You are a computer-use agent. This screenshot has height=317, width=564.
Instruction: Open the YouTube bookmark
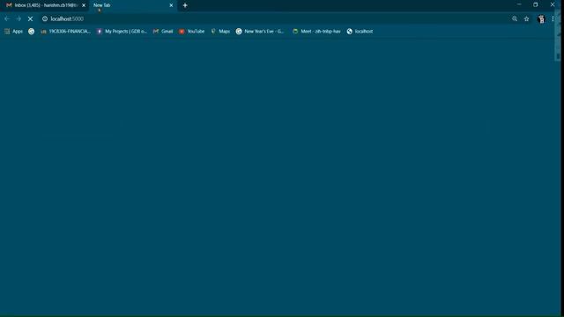click(192, 32)
